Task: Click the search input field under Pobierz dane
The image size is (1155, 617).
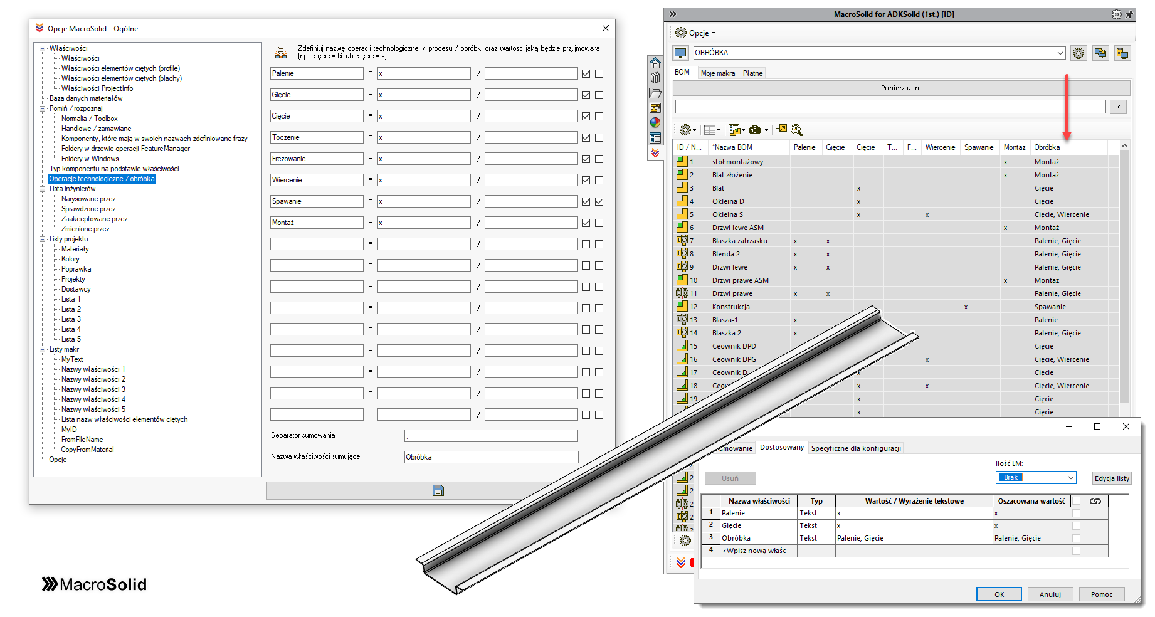Action: pyautogui.click(x=890, y=107)
